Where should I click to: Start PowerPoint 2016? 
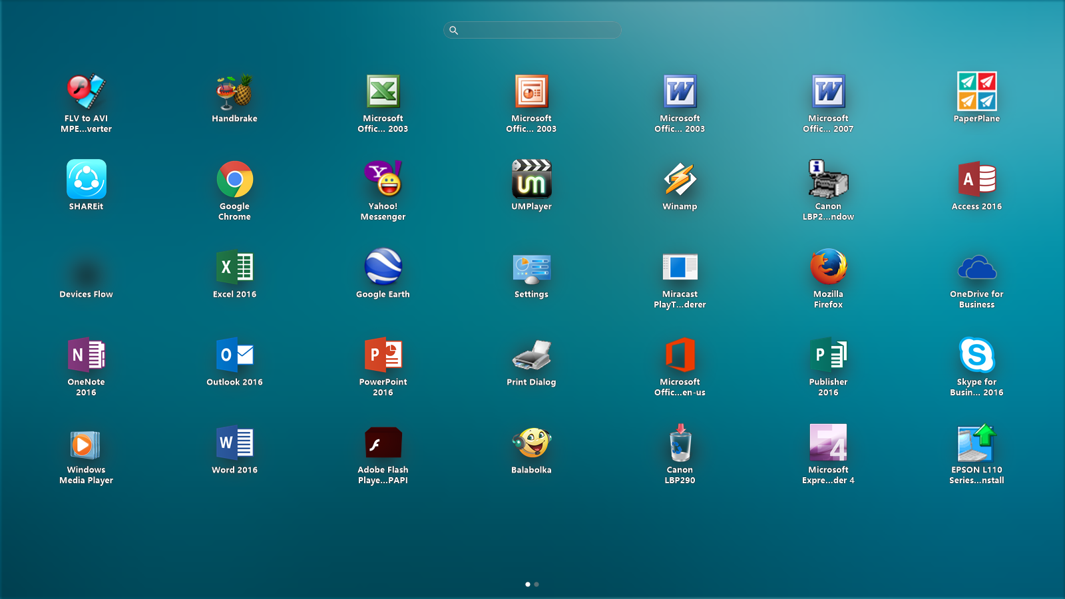pyautogui.click(x=383, y=356)
